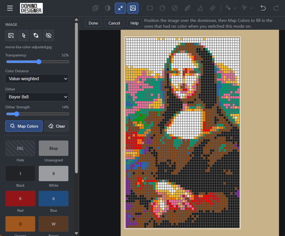This screenshot has height=236, width=285.
Task: Click the sidebar scroll up arrow
Action: point(76,20)
